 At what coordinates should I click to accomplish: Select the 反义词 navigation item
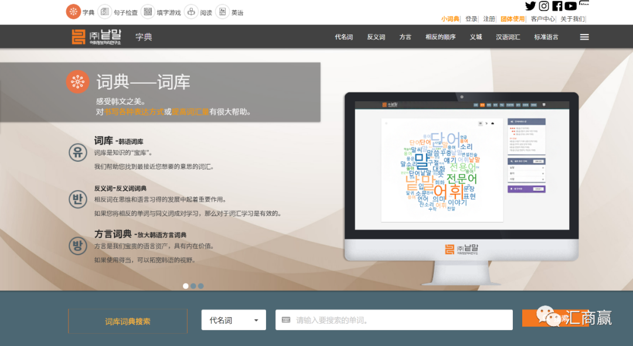click(376, 36)
